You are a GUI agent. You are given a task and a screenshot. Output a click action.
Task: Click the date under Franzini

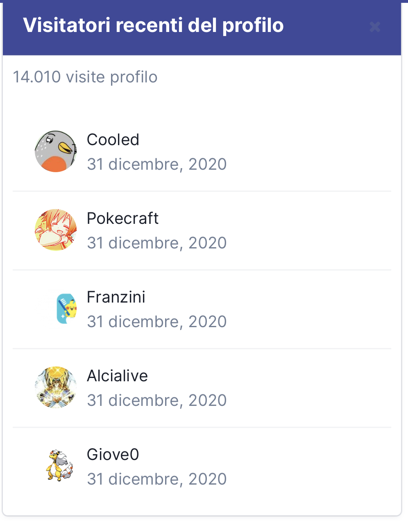pos(156,322)
